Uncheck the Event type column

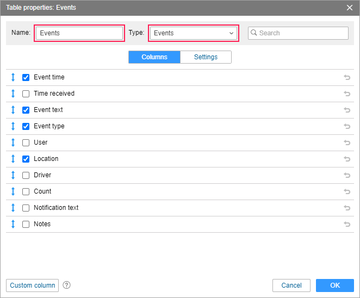[x=26, y=126]
